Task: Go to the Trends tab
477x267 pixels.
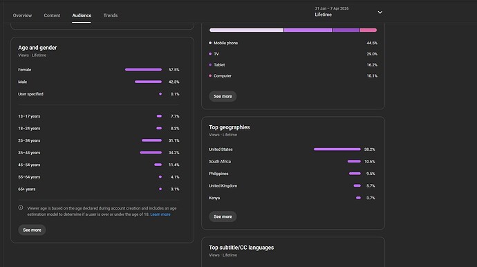Action: (111, 15)
